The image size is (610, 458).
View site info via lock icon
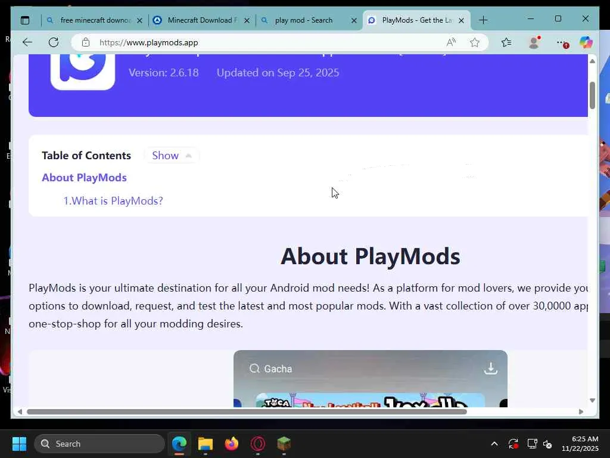(86, 42)
